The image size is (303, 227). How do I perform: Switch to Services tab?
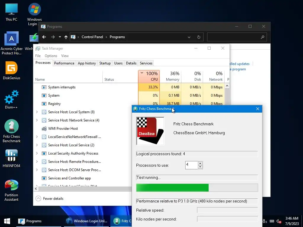146,63
